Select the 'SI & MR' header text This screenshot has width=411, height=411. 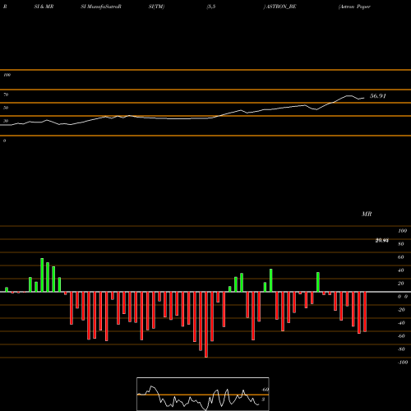[44, 7]
